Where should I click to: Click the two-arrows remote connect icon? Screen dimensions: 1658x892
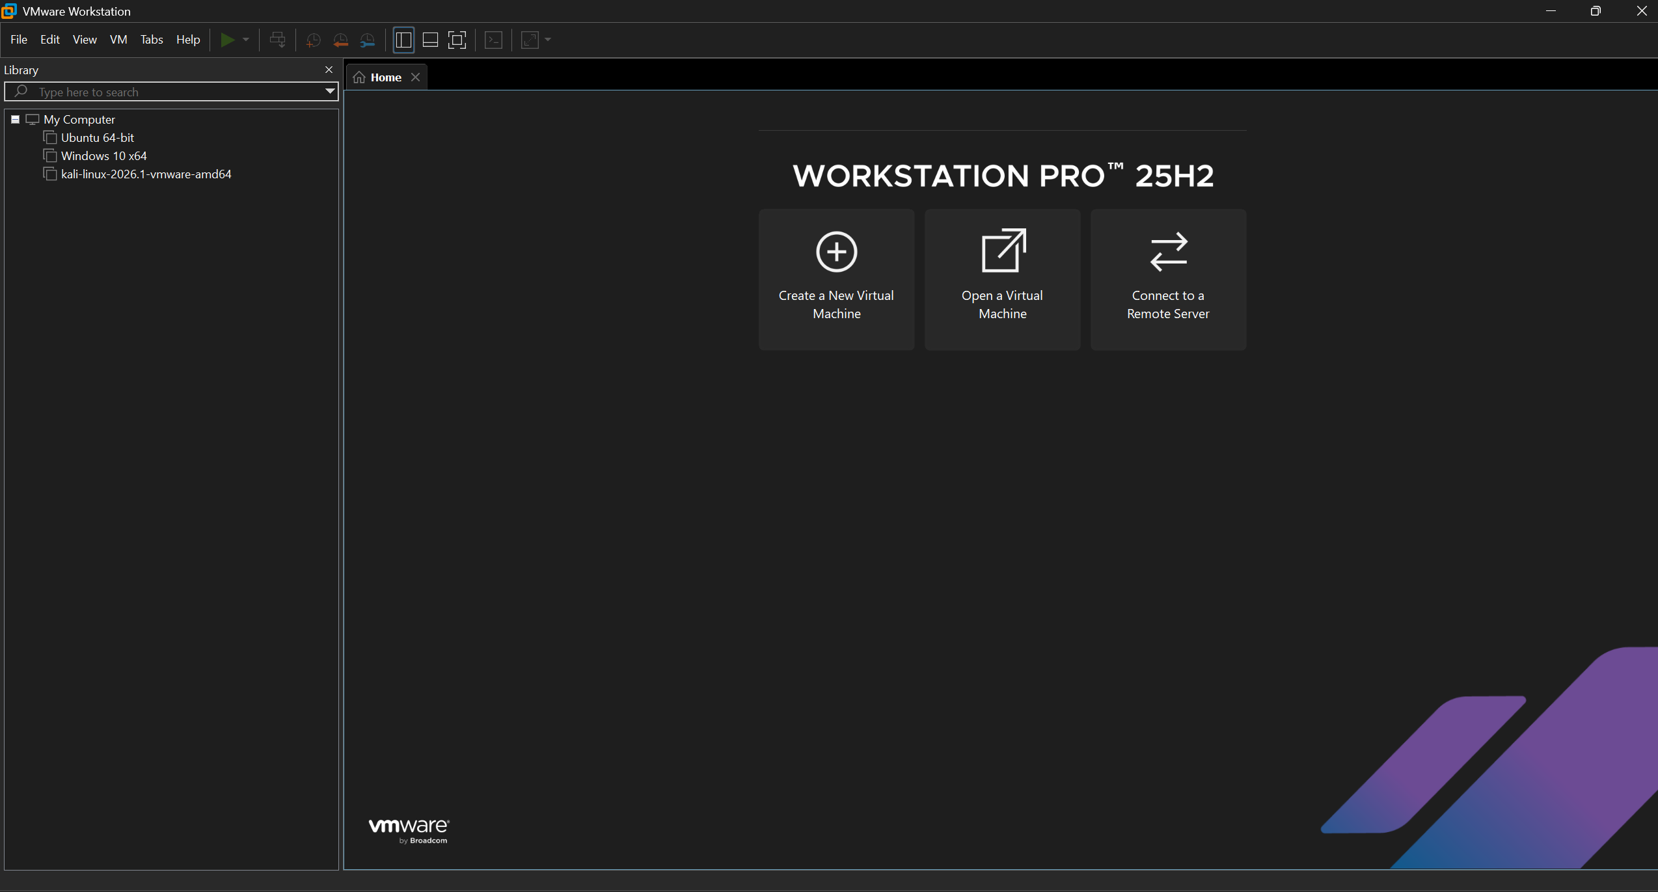coord(1169,251)
